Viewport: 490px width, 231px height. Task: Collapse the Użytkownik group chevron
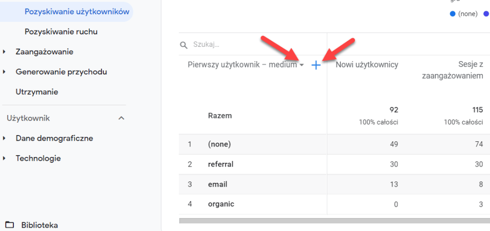(x=122, y=118)
